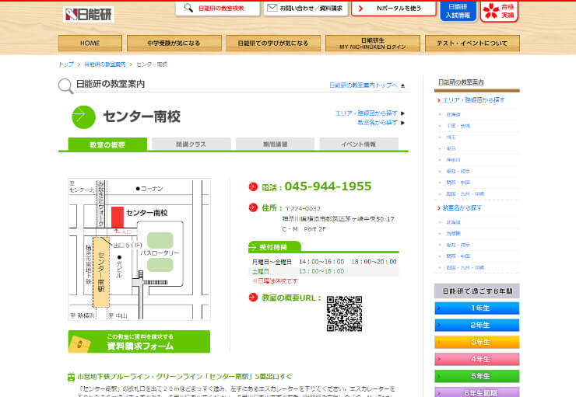
Task: Switch to the 常設クラス tab
Action: pos(191,144)
